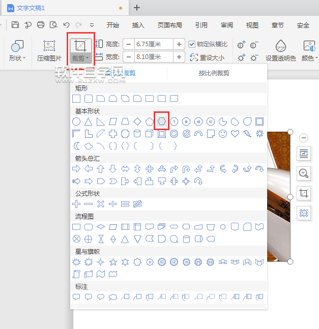Decrease width with minus button
The height and width of the screenshot is (329, 319).
129,57
